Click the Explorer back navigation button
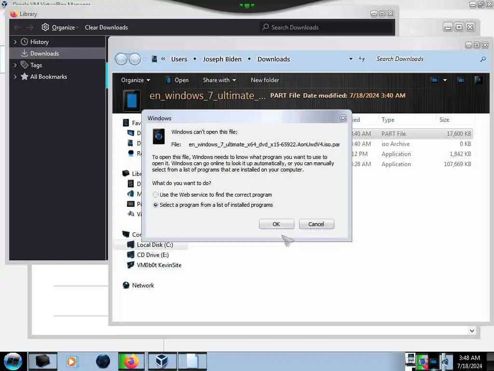The width and height of the screenshot is (494, 371). (121, 59)
